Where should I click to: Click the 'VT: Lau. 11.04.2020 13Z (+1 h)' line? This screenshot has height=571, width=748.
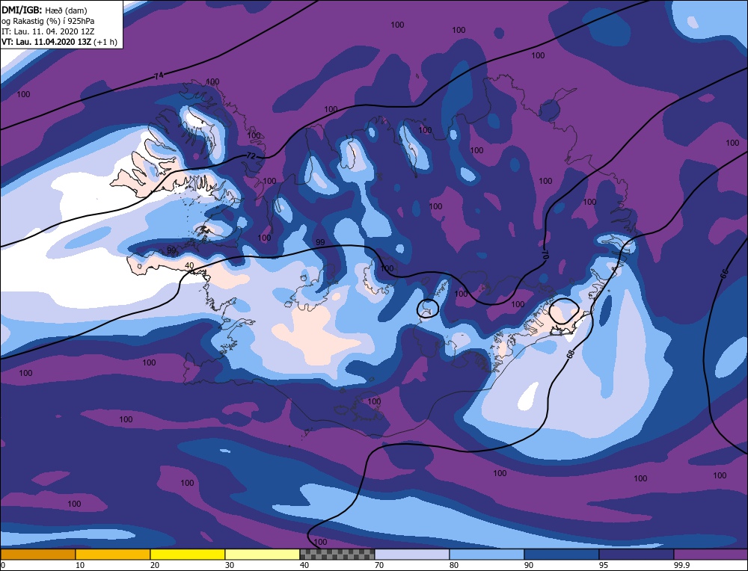[59, 42]
